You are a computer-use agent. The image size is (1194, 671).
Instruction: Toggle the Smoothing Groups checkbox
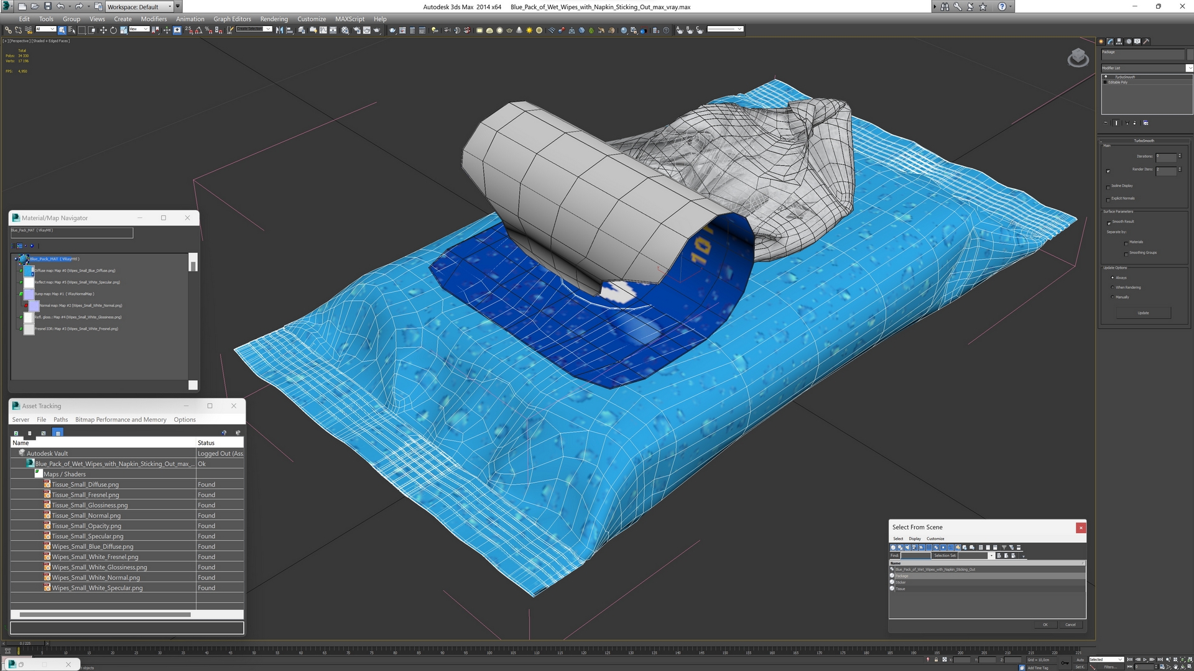pyautogui.click(x=1126, y=253)
